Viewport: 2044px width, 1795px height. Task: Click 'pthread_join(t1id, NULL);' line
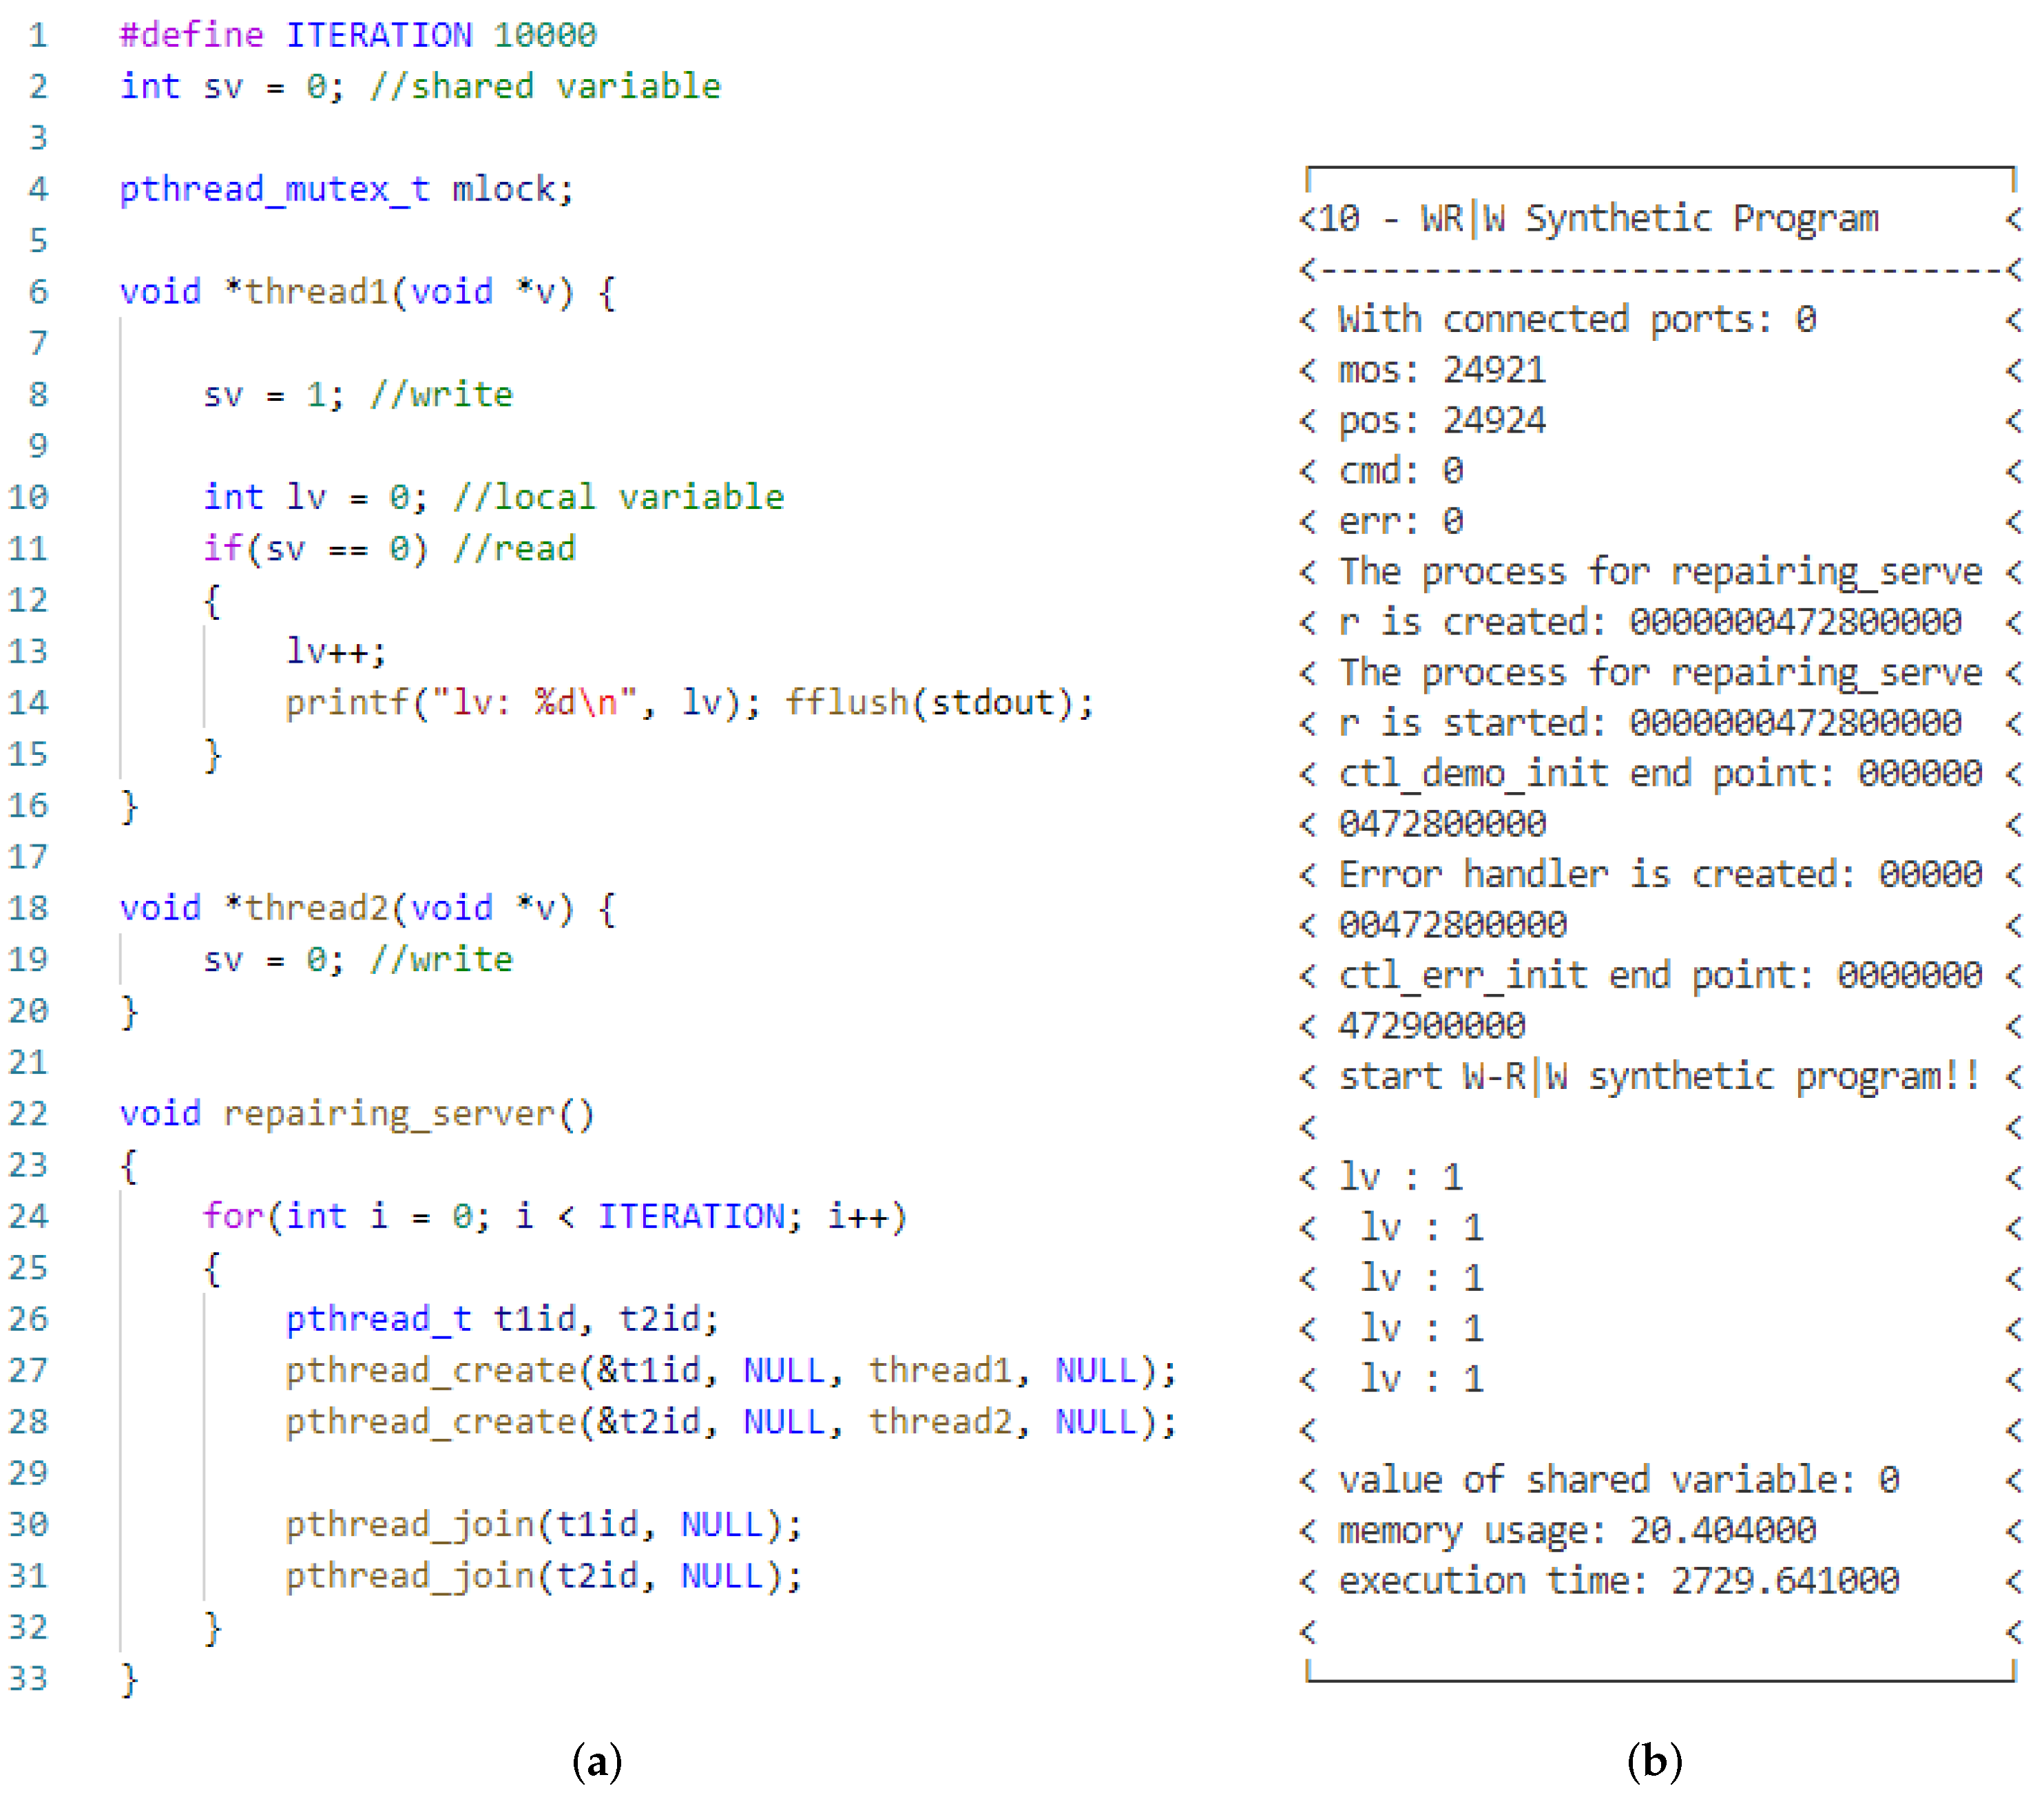coord(544,1525)
